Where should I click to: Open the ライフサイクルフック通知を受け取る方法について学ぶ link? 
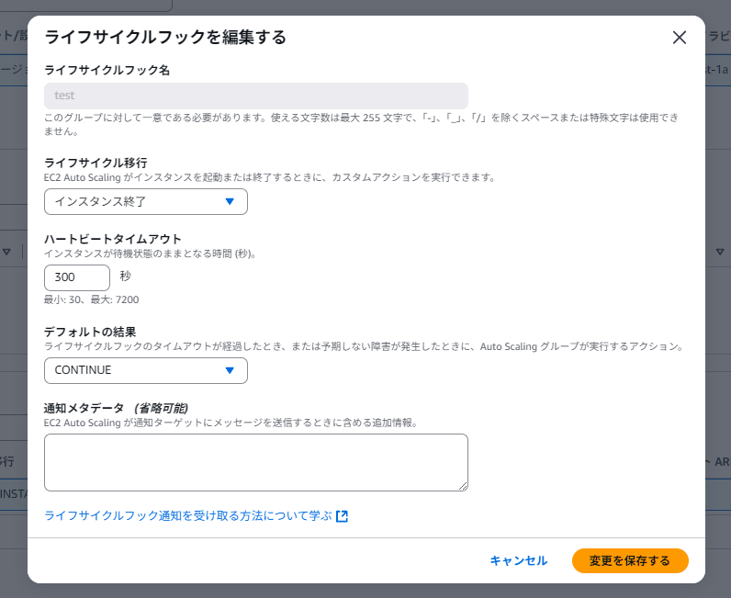click(187, 516)
